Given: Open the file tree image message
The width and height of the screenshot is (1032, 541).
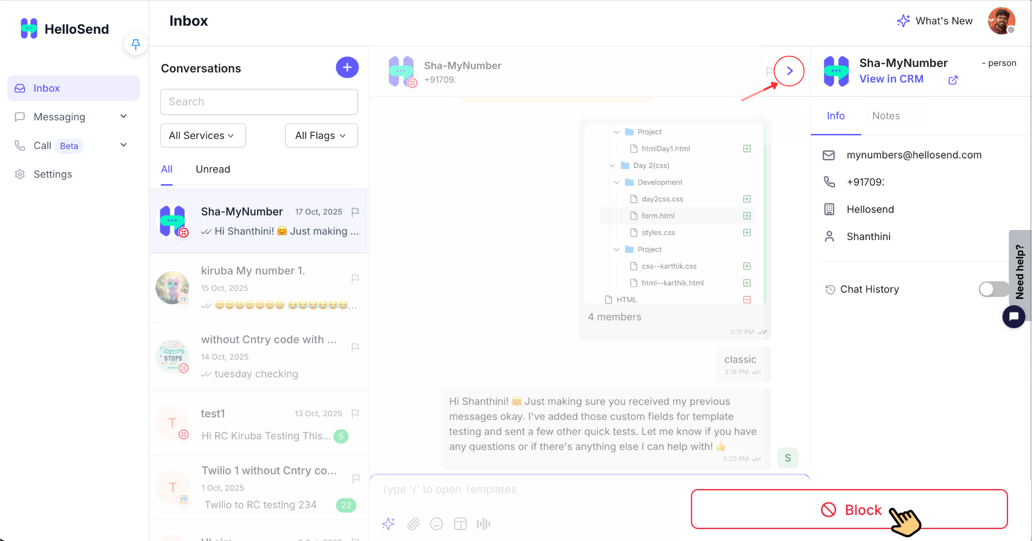Looking at the screenshot, I should tap(674, 214).
